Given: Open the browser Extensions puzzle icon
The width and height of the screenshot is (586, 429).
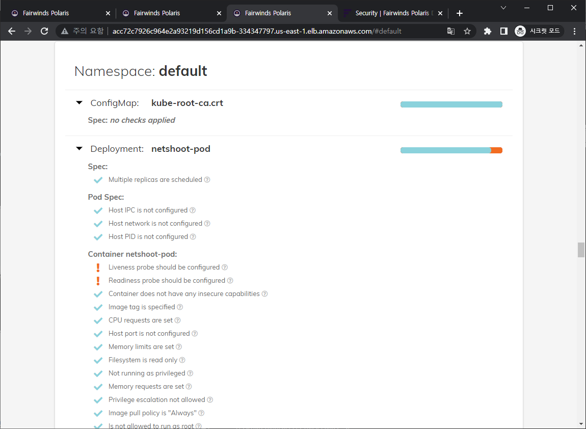Looking at the screenshot, I should (x=487, y=31).
